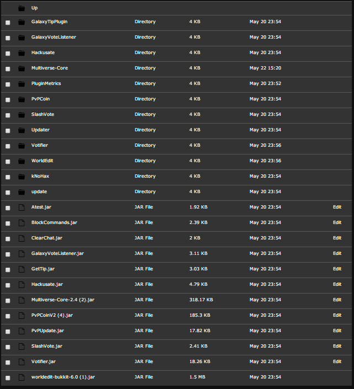
Task: Edit the SlashVote.jar file
Action: pyautogui.click(x=337, y=346)
